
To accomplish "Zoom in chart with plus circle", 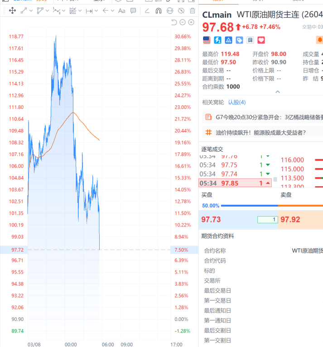I will [191, 22].
